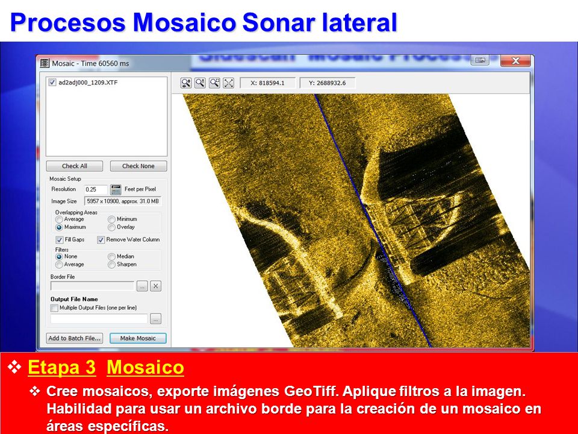Image resolution: width=578 pixels, height=434 pixels.
Task: Click the ad2adj000_1209.XTF file name
Action: click(x=88, y=83)
